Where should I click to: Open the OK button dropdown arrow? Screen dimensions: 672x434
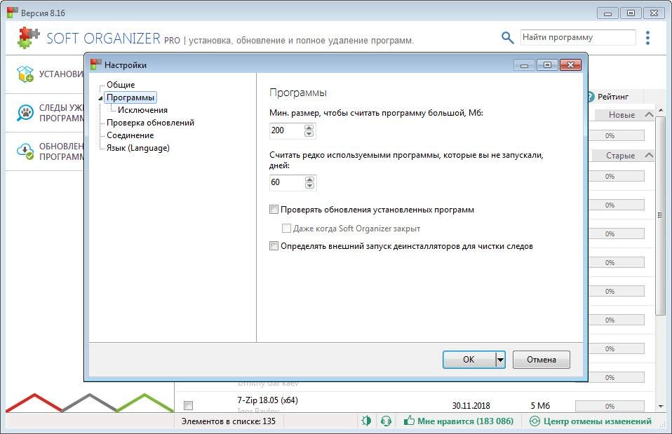(x=500, y=360)
